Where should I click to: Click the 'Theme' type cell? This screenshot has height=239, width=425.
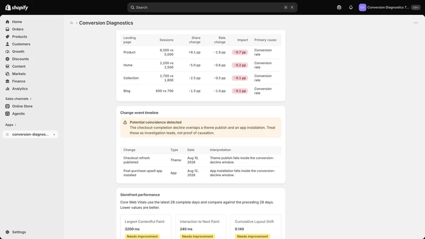pyautogui.click(x=176, y=160)
